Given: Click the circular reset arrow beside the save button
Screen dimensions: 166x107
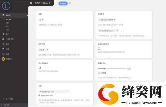Looking at the screenshot, I should point(70,3).
